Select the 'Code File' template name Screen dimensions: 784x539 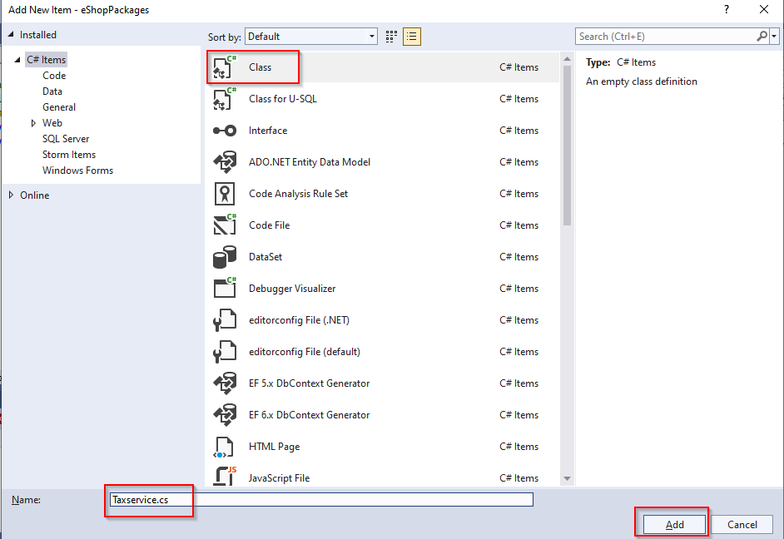[x=269, y=225]
